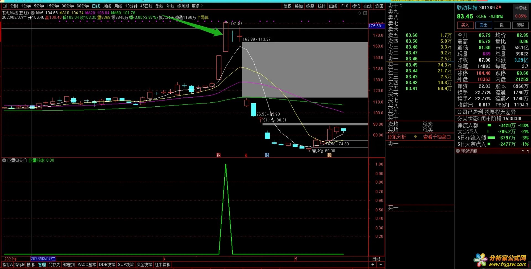The width and height of the screenshot is (531, 269).
Task: Zoom out chart with minus button
Action: point(381,265)
